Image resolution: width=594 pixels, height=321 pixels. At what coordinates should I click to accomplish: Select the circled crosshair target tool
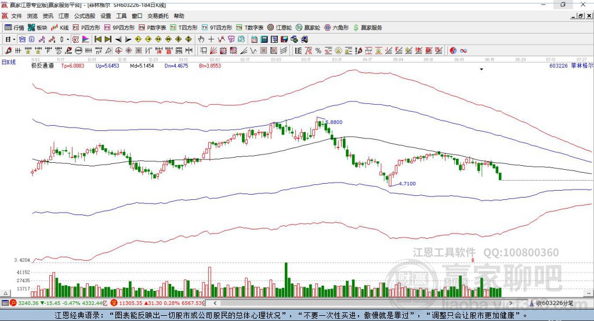118,50
